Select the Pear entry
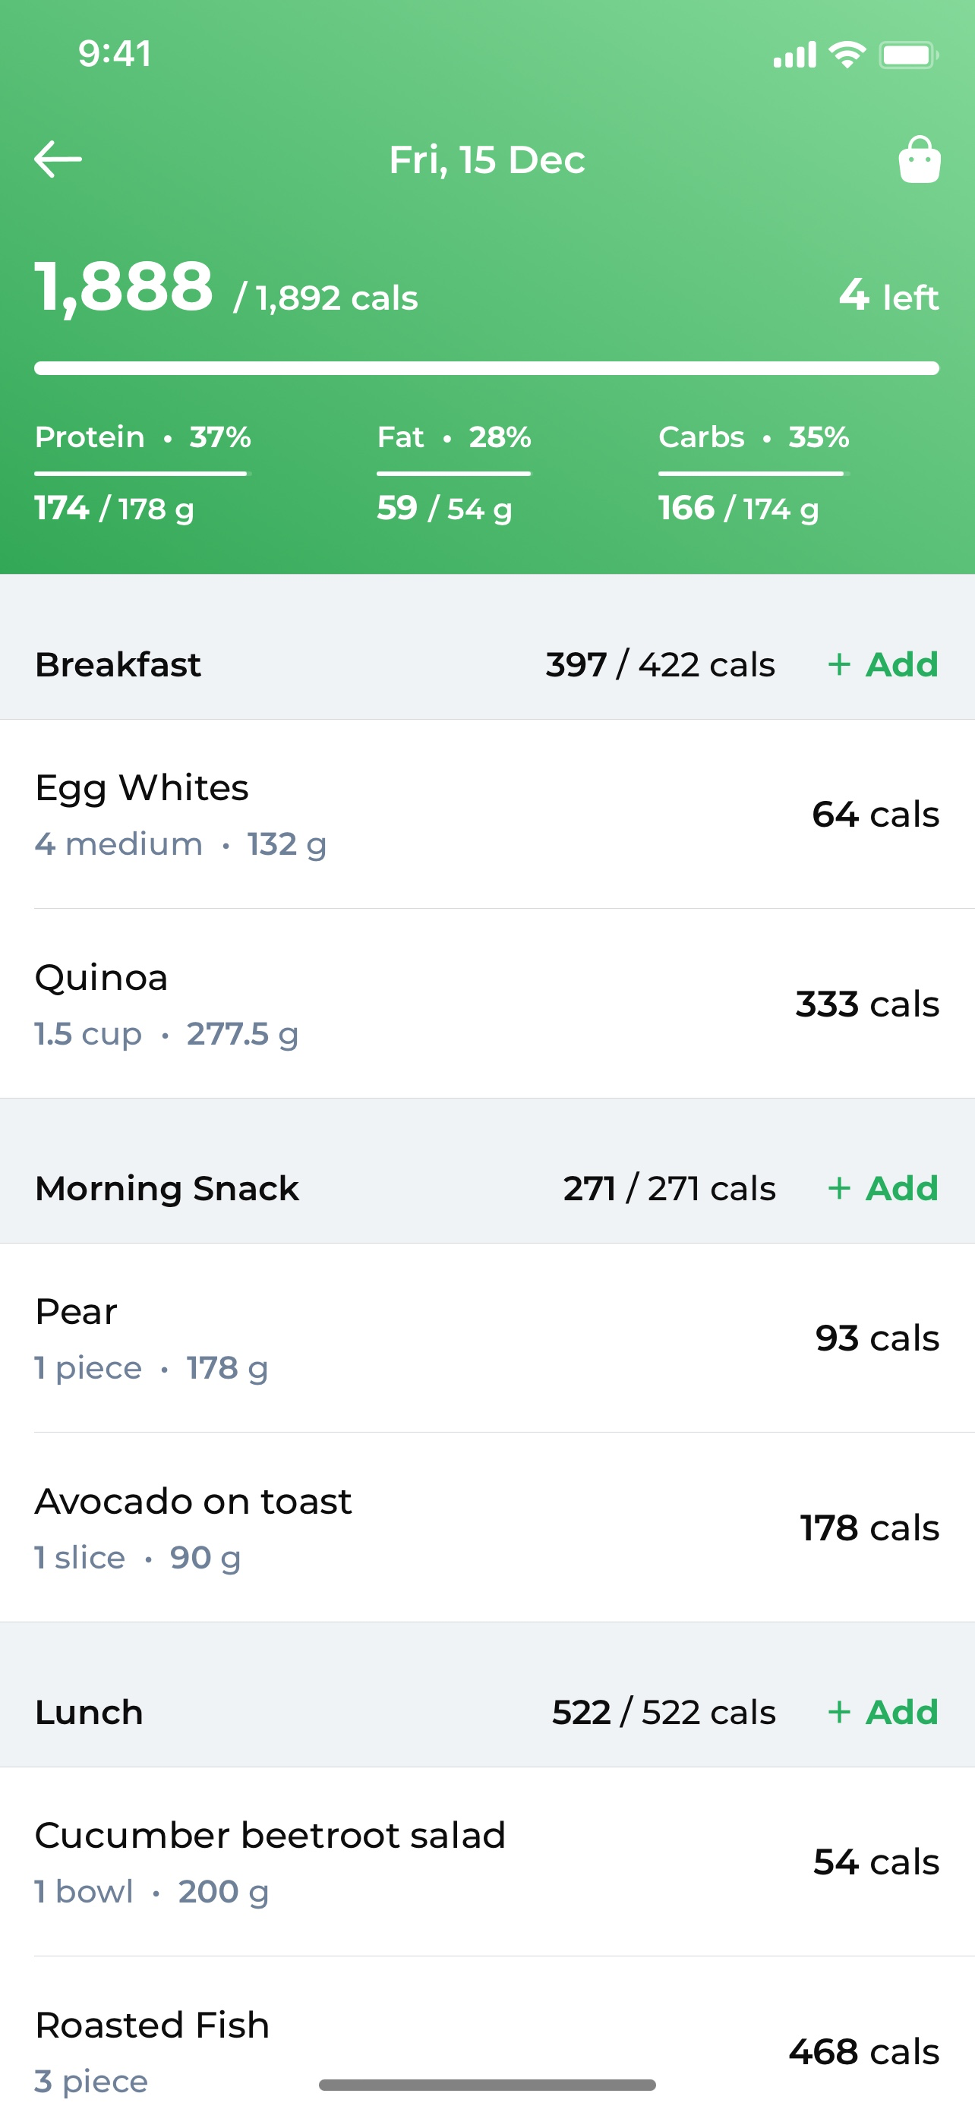975x2109 pixels. [x=487, y=1338]
